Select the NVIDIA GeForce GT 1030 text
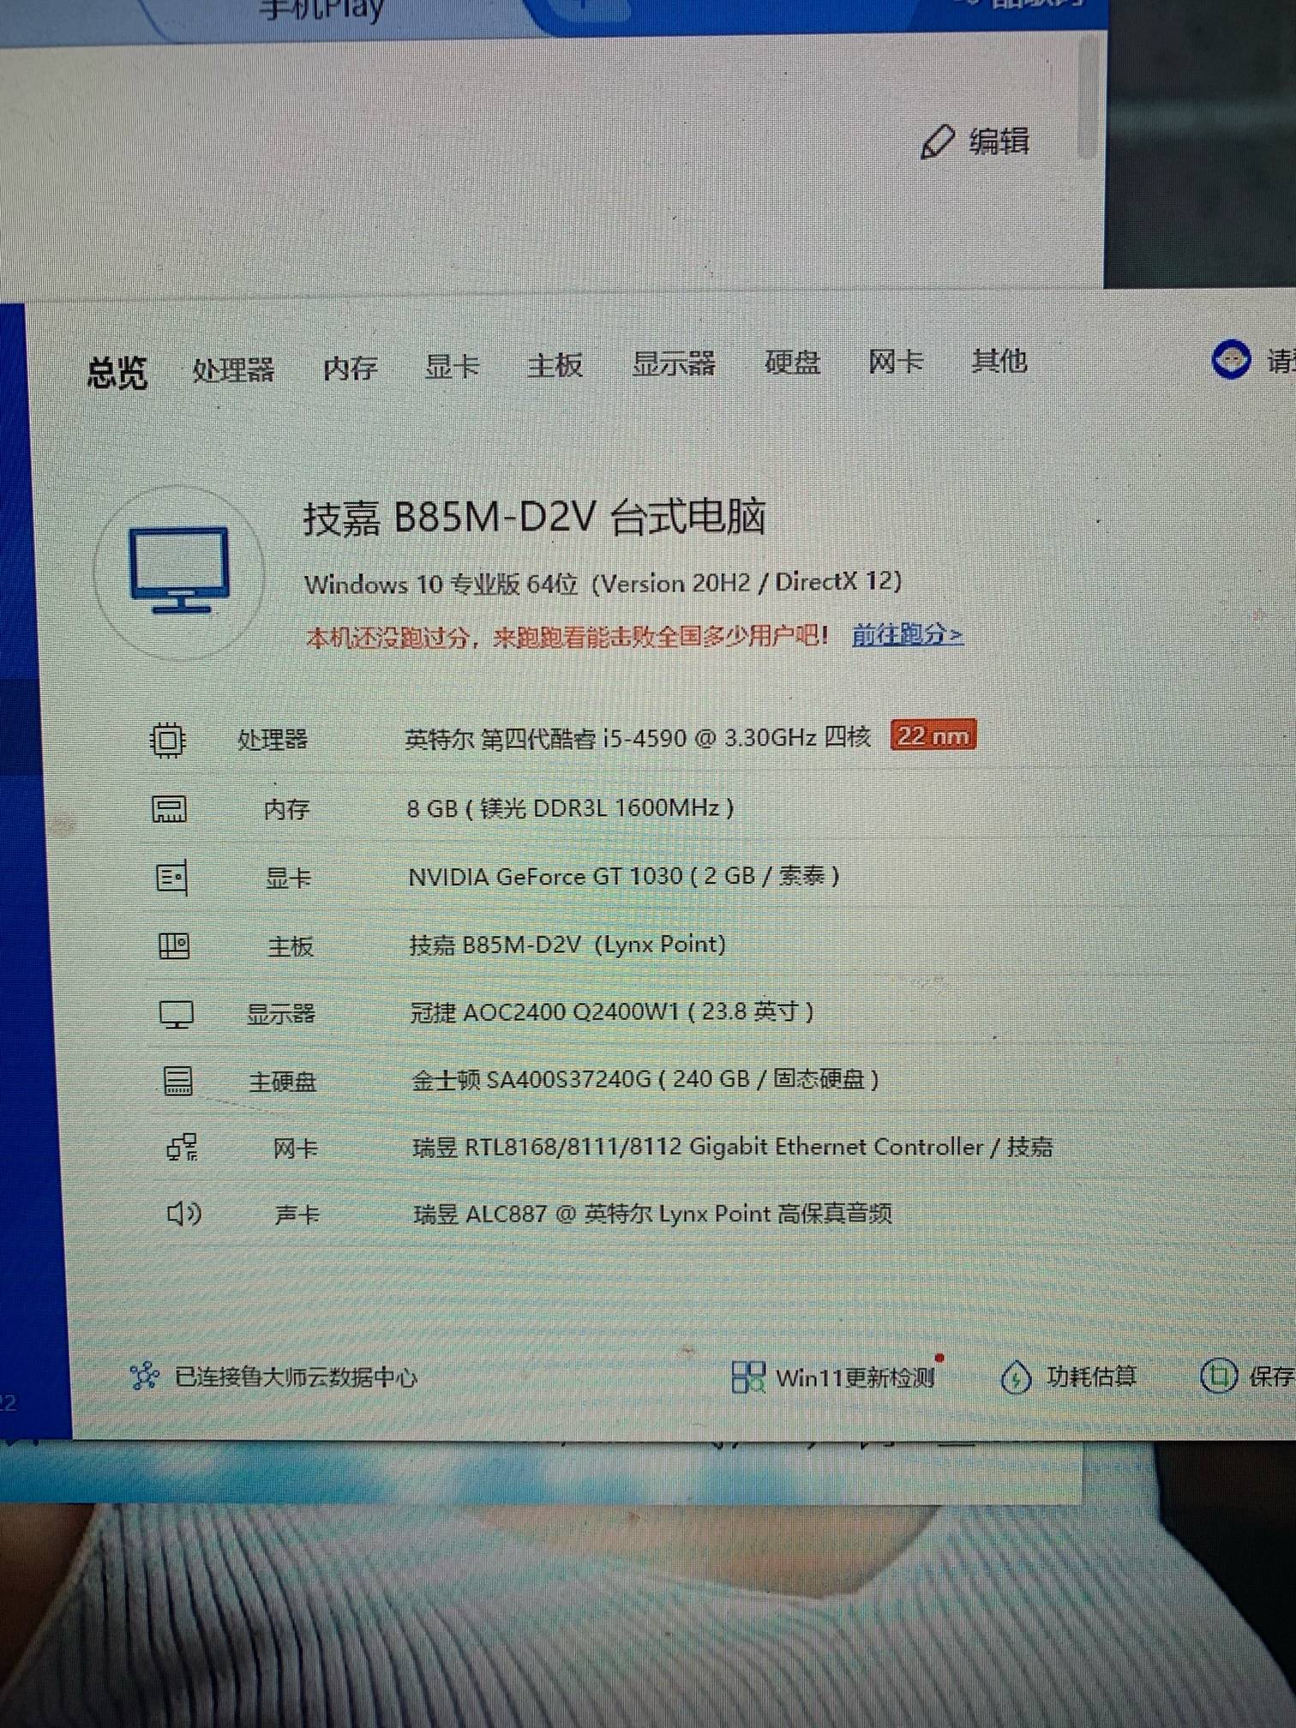The height and width of the screenshot is (1728, 1296). pyautogui.click(x=623, y=876)
